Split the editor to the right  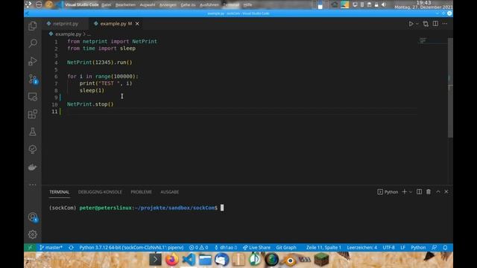pos(435,24)
